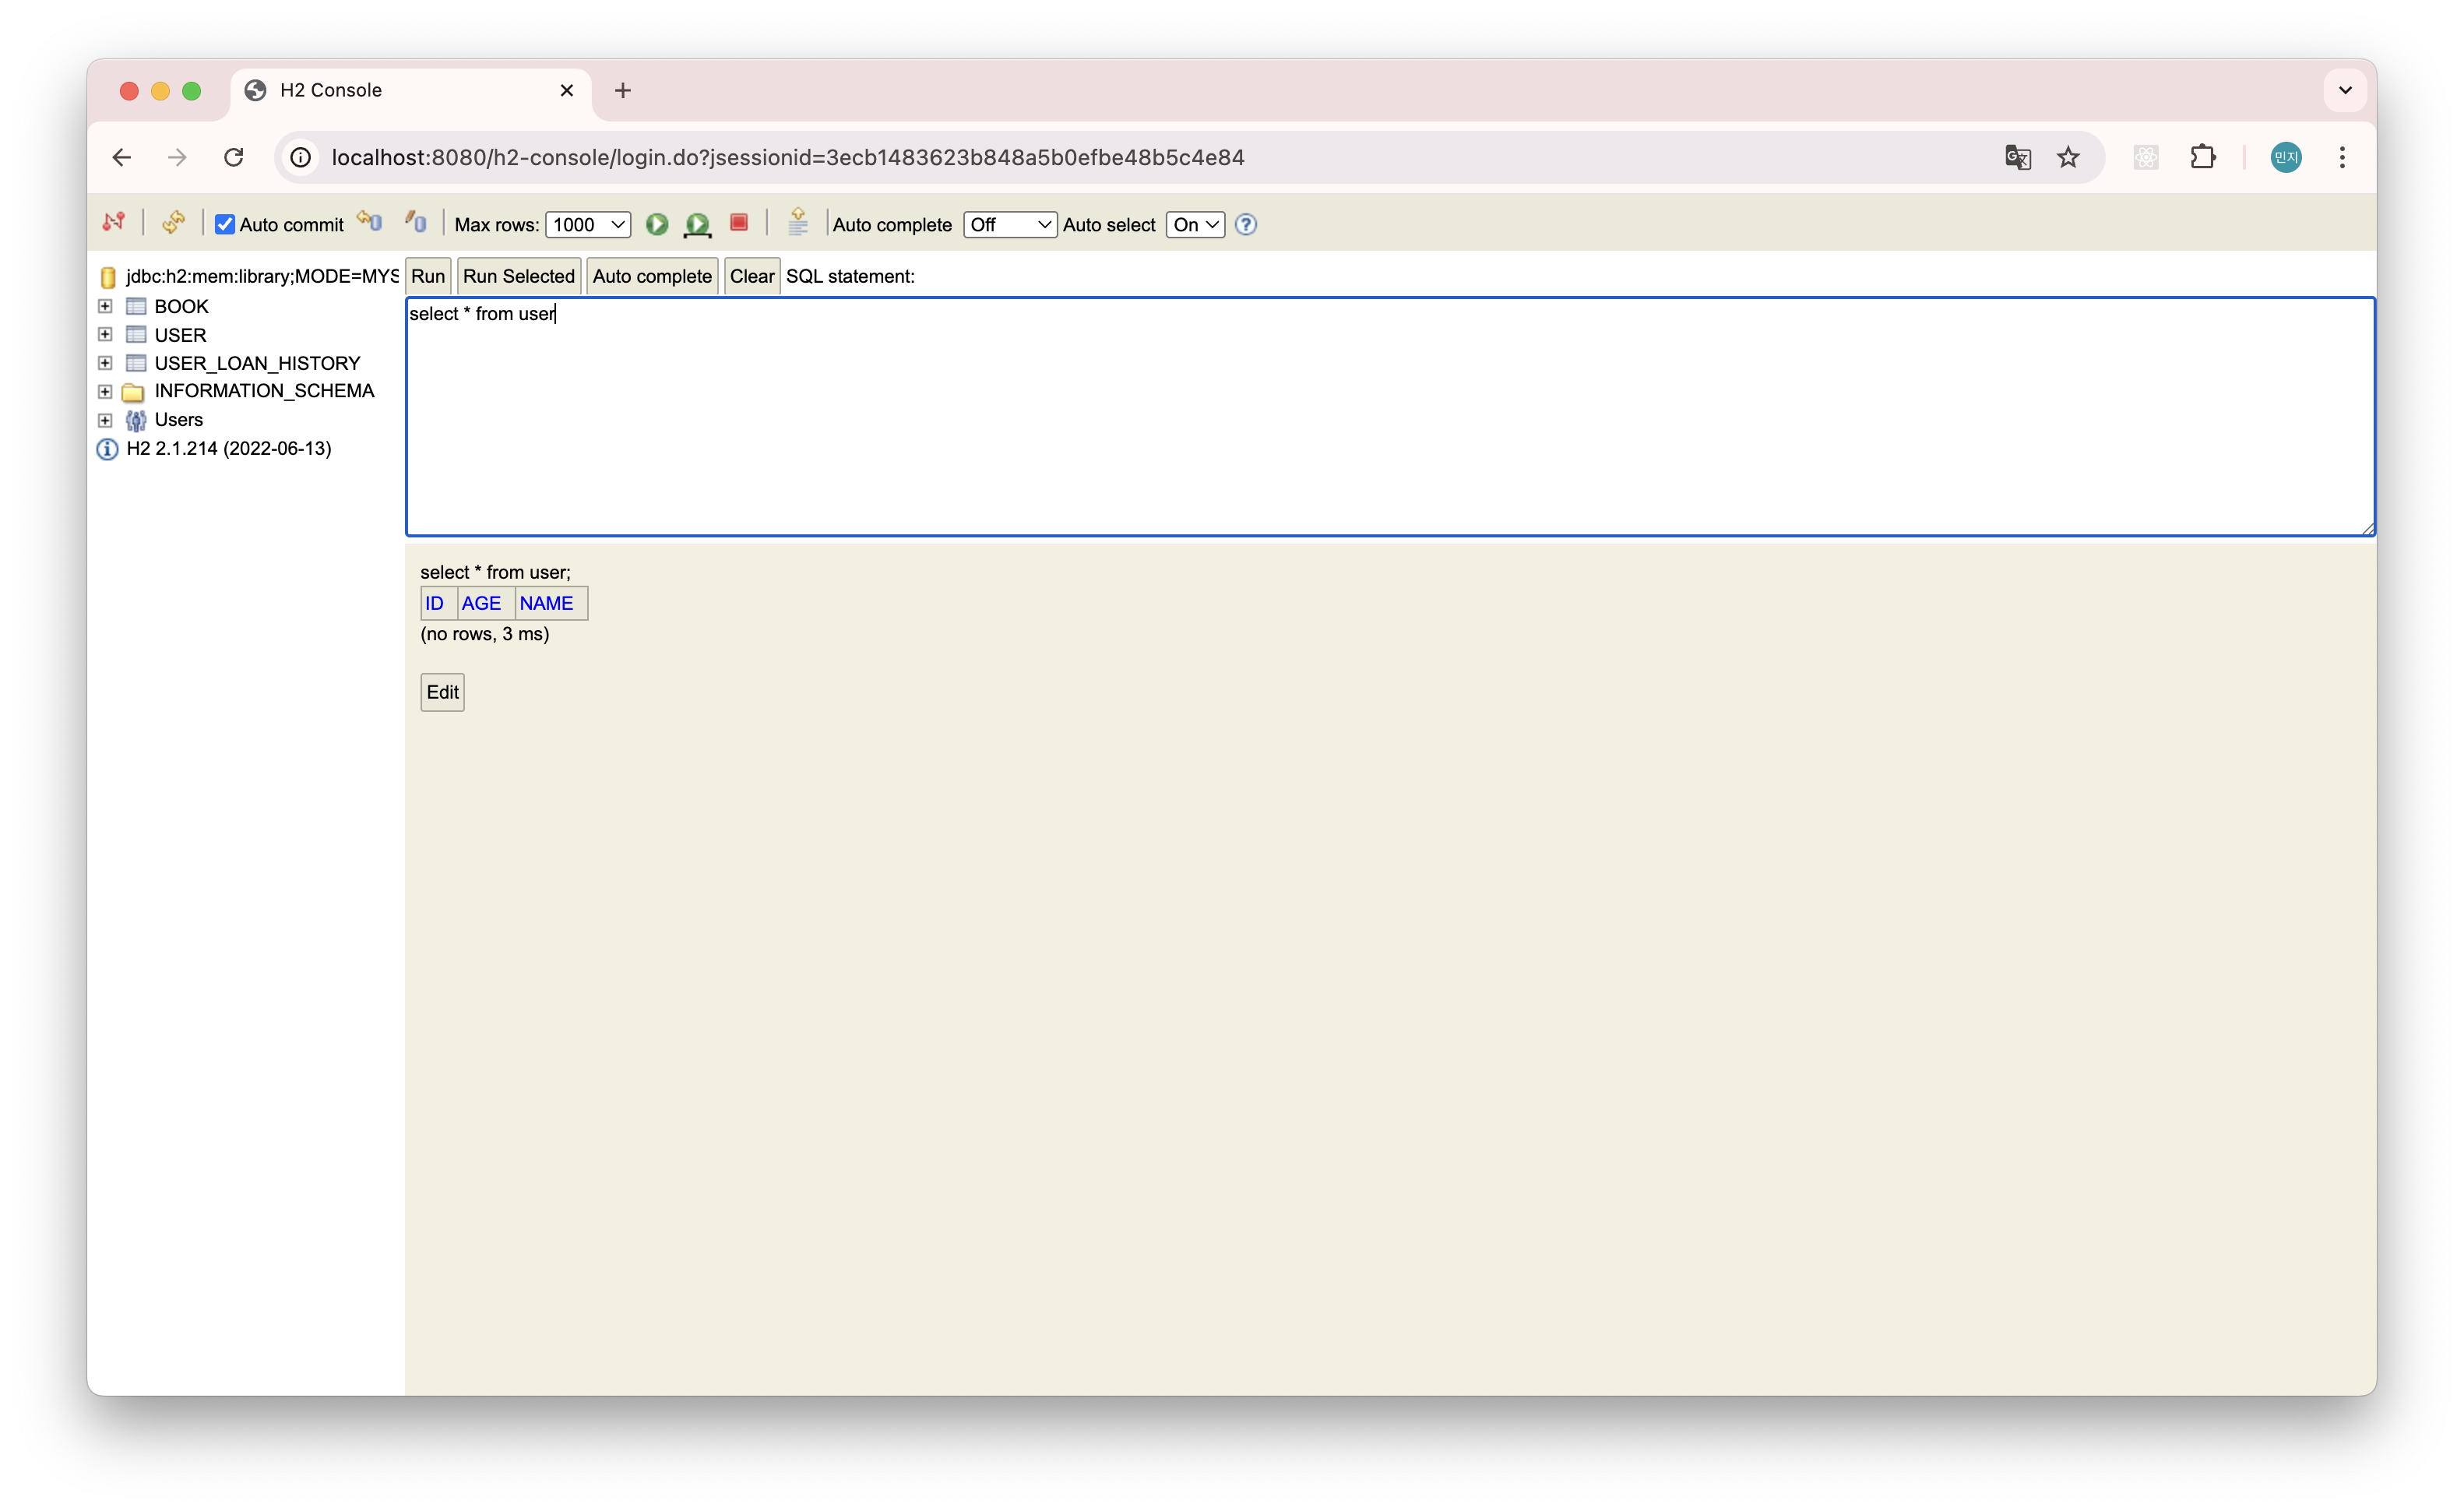
Task: Click the Run button
Action: tap(428, 276)
